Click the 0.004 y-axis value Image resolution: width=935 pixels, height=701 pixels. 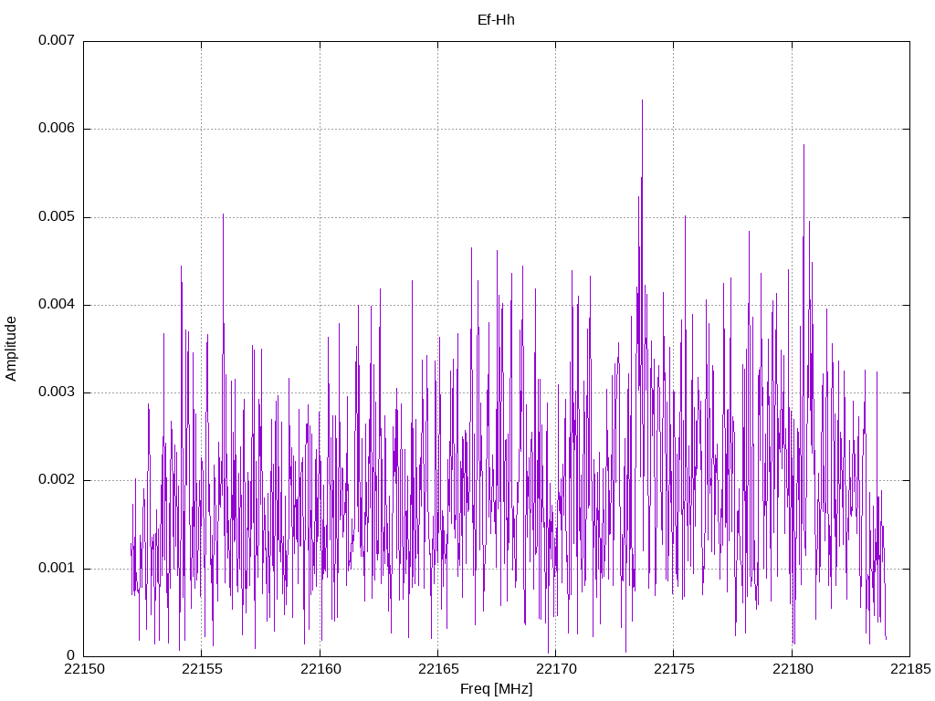[x=57, y=305]
